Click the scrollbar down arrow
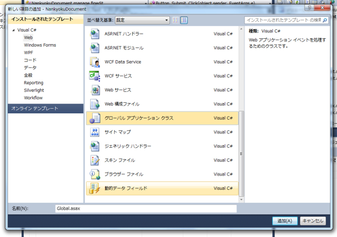Viewport: 337px width, 237px height. [x=241, y=199]
